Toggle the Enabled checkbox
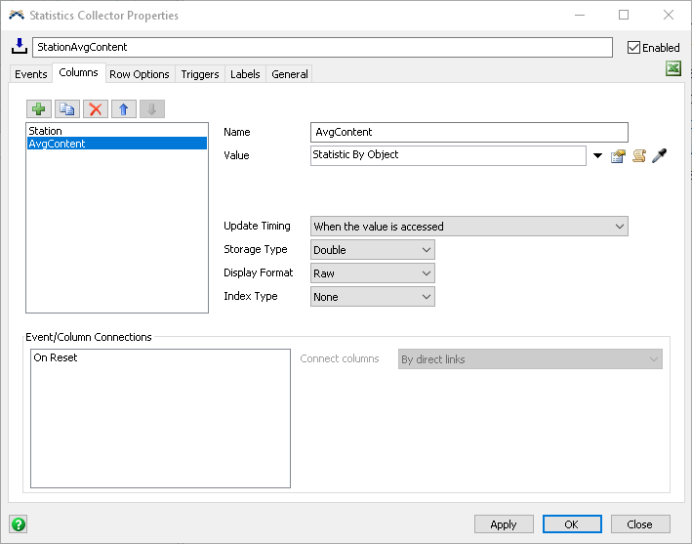692x544 pixels. tap(634, 47)
